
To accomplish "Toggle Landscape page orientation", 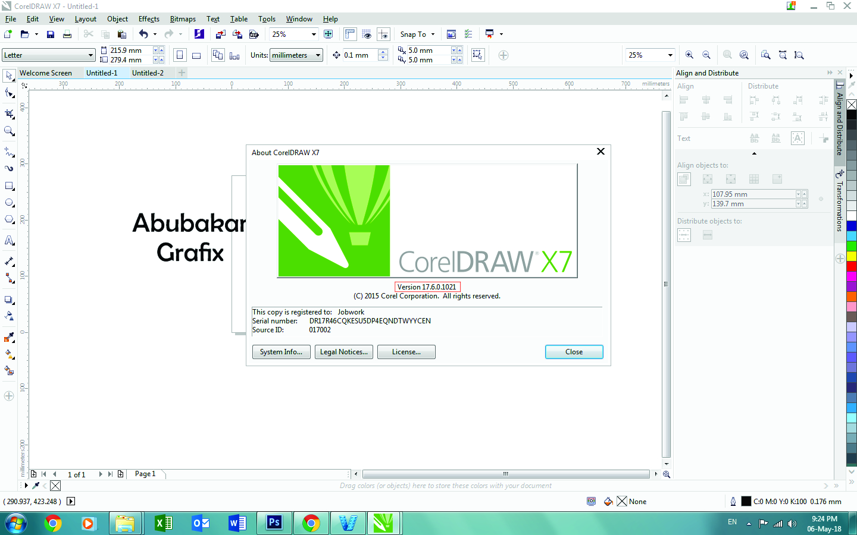I will 196,55.
